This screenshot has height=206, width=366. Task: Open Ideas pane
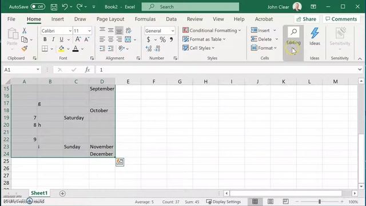click(315, 37)
